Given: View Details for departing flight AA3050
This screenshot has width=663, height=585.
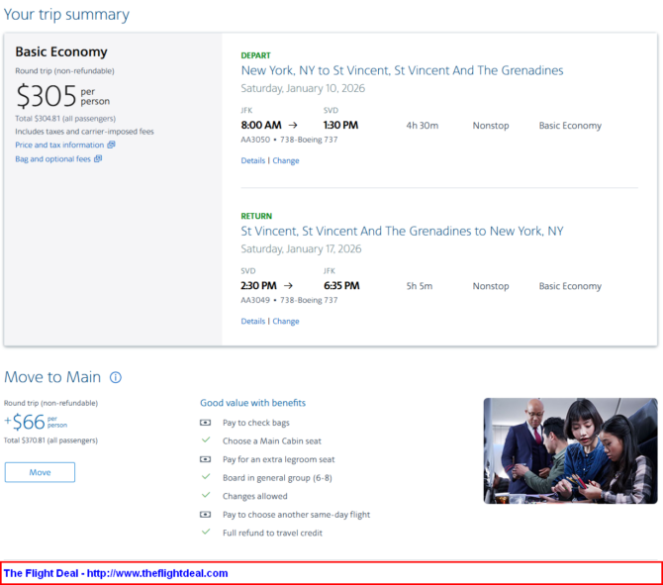Looking at the screenshot, I should (253, 160).
